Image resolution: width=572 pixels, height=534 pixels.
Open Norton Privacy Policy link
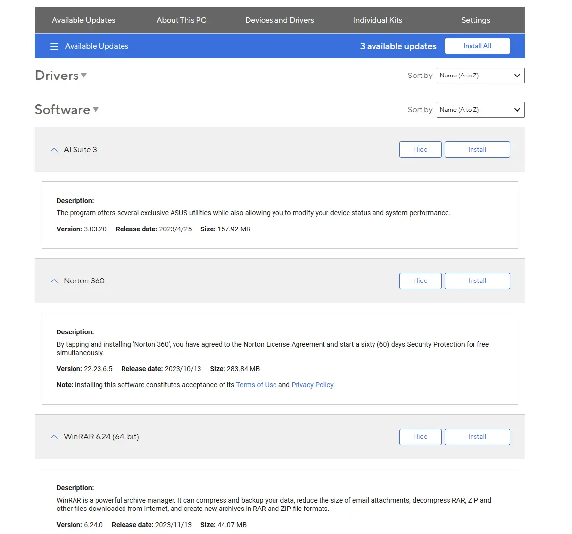click(x=312, y=385)
